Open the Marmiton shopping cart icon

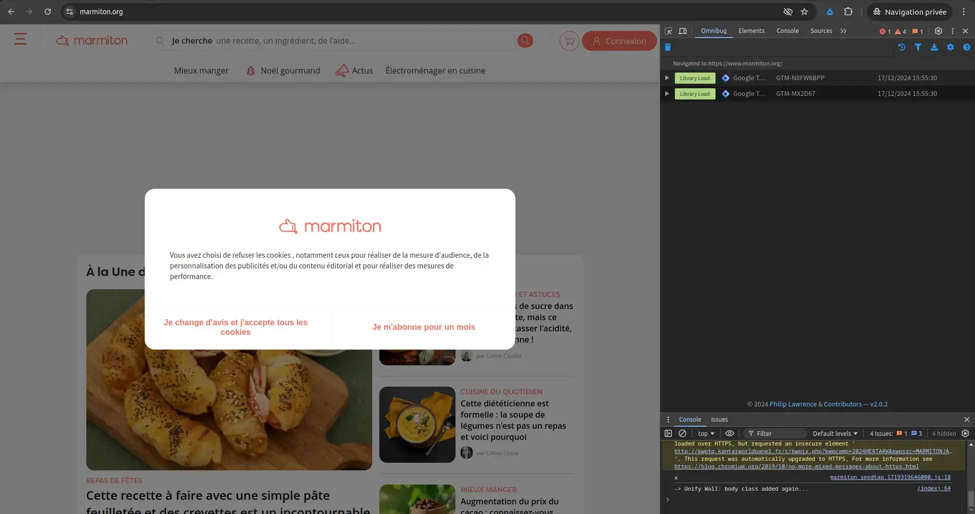[x=569, y=41]
